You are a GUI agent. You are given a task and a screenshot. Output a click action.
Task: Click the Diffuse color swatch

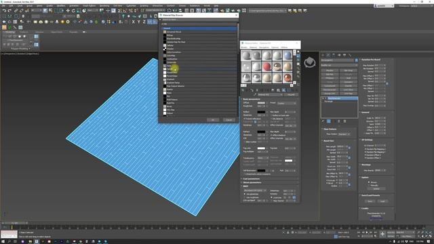coord(261,102)
